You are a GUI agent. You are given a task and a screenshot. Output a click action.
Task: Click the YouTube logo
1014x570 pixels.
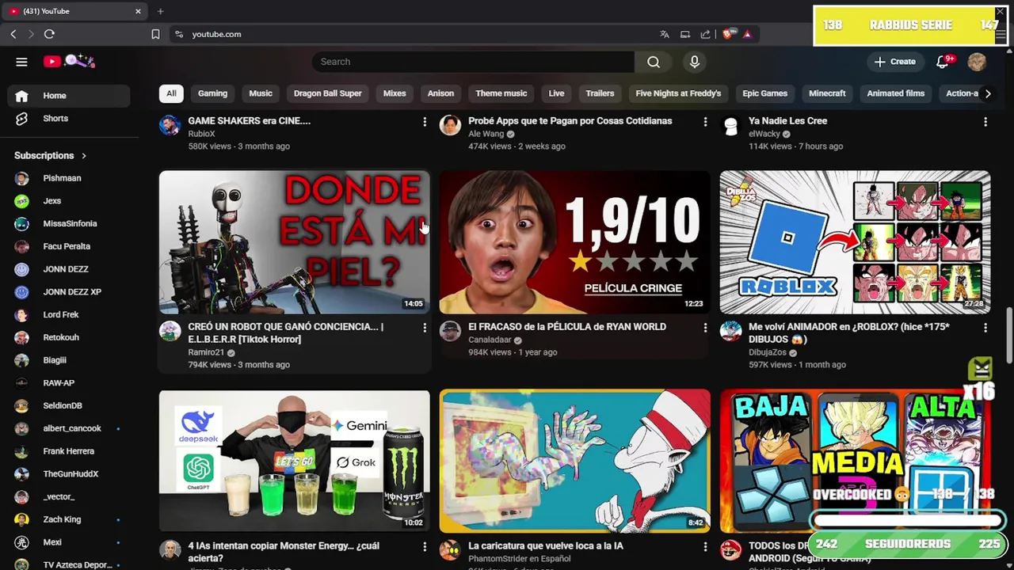point(69,62)
